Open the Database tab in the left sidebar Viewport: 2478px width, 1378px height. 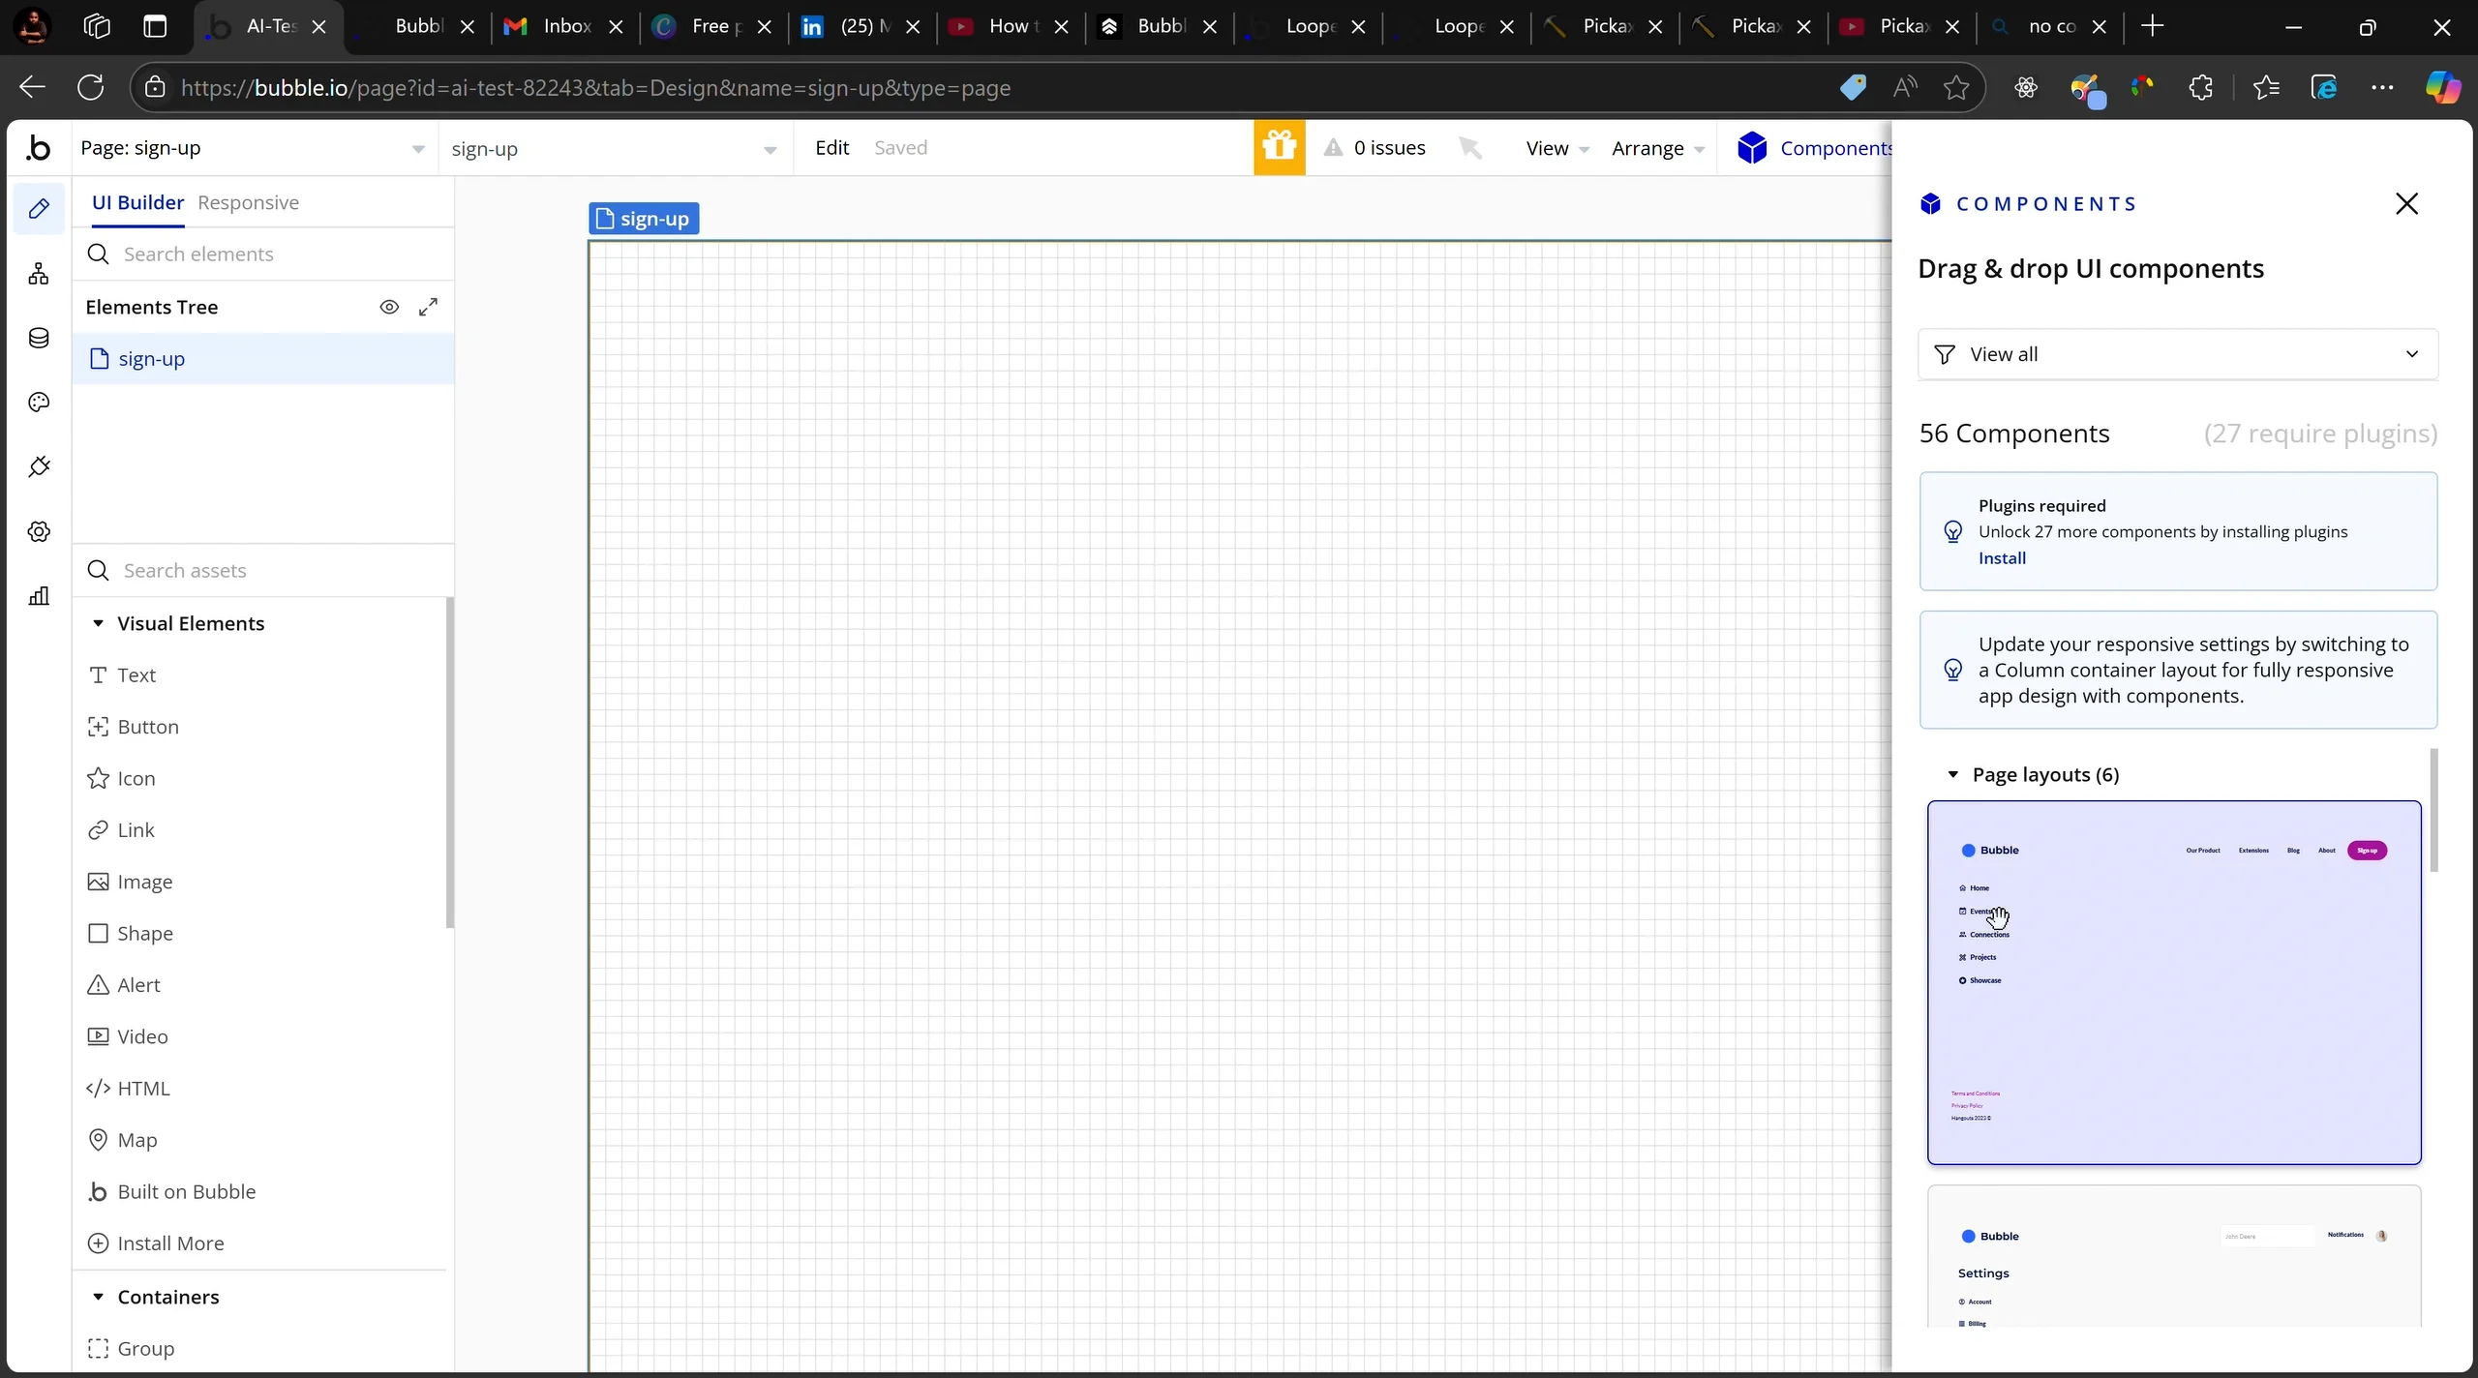(39, 338)
